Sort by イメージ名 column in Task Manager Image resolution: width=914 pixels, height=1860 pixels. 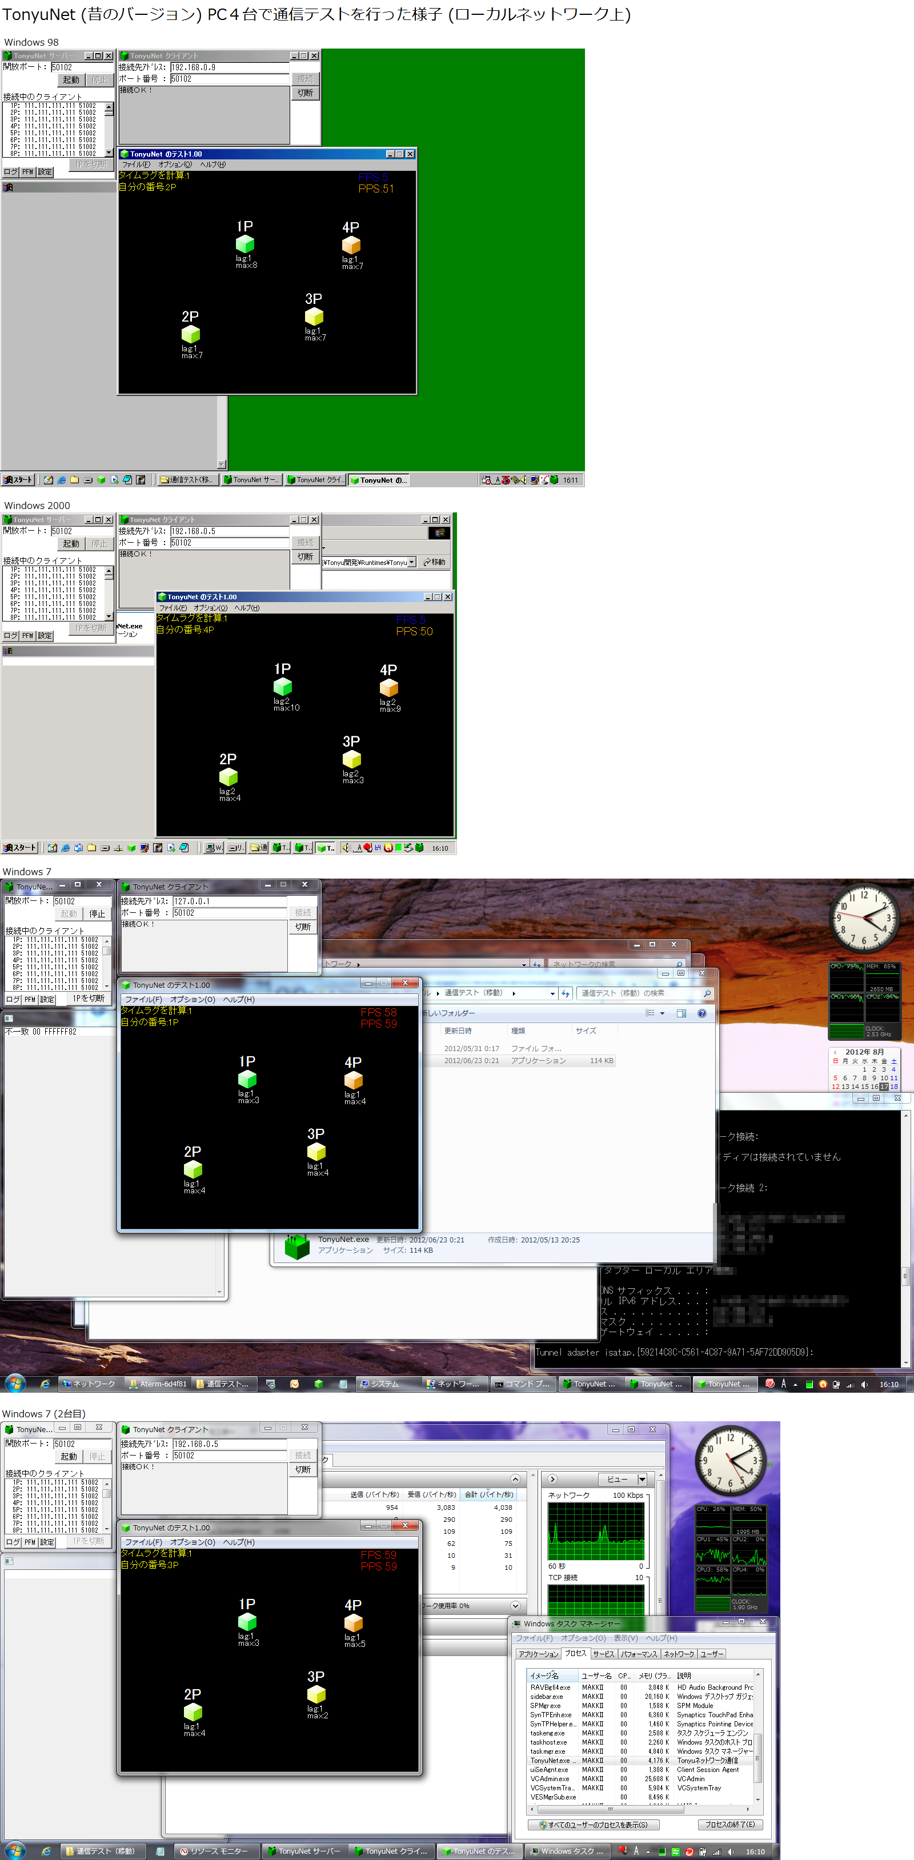tap(552, 1675)
